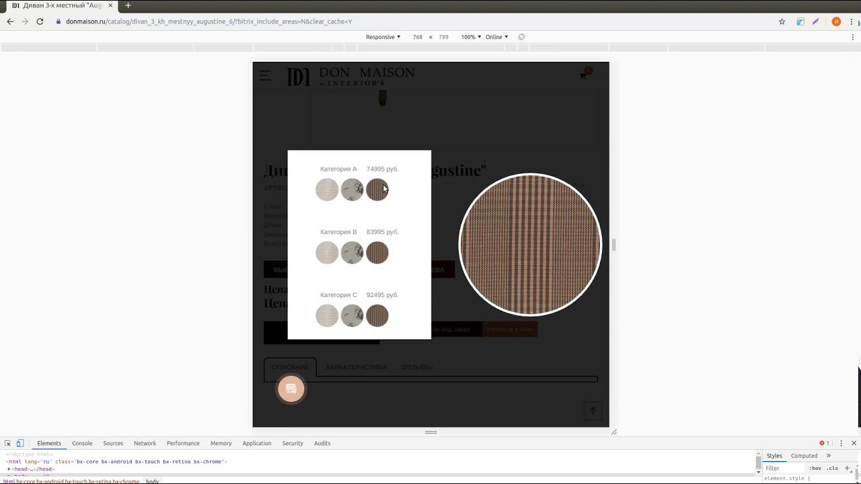
Task: Open the ОПИСАНИЕ product tab
Action: (x=290, y=367)
